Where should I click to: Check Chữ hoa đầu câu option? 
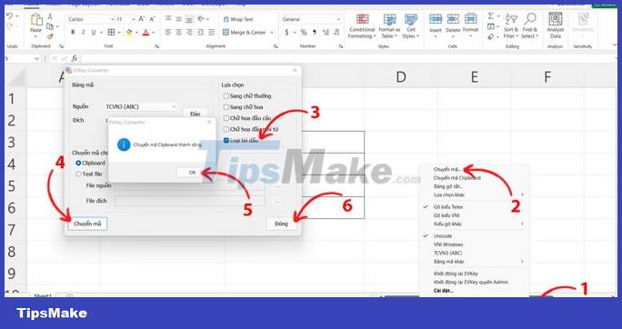tap(226, 118)
